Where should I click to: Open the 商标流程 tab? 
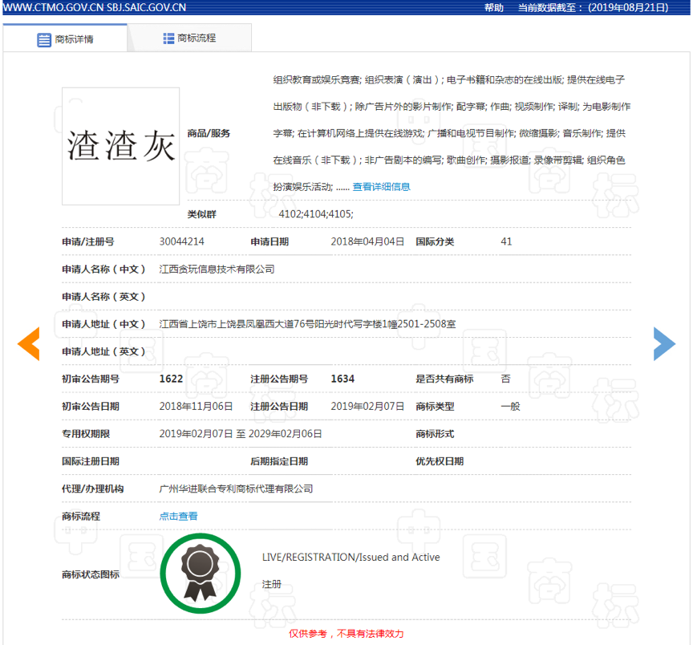(189, 38)
